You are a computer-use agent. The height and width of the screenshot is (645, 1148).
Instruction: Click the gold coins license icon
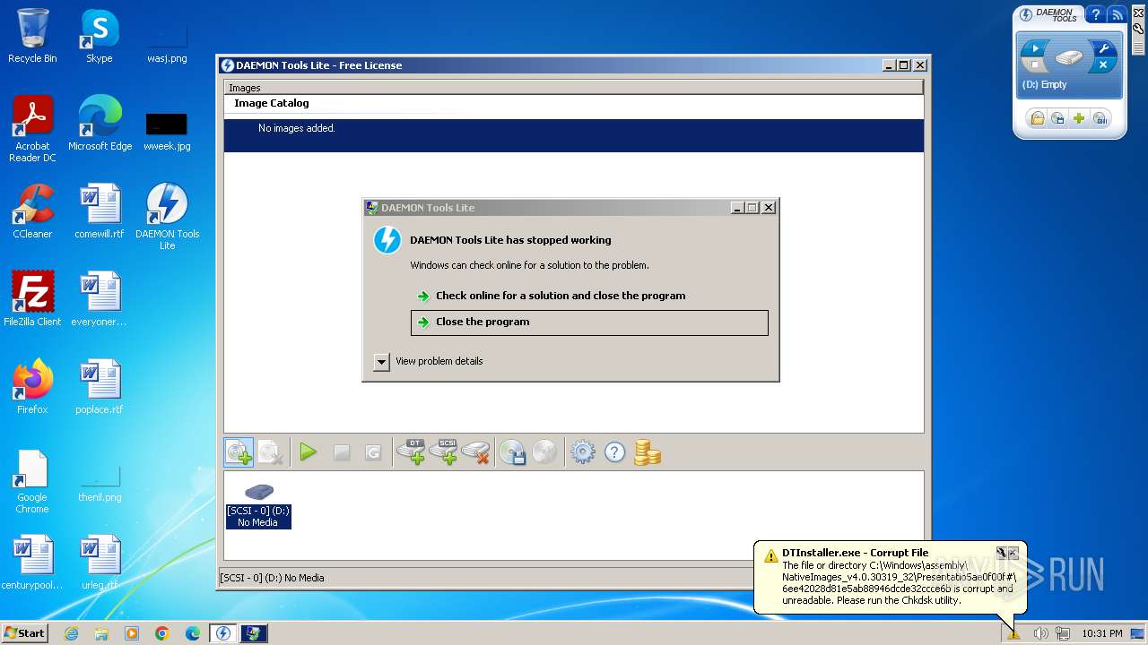pos(647,452)
